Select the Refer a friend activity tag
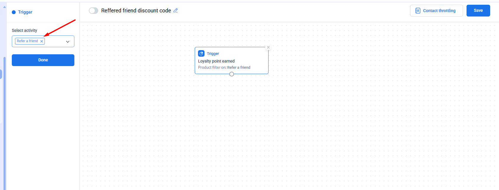Image resolution: width=499 pixels, height=190 pixels. pos(27,41)
